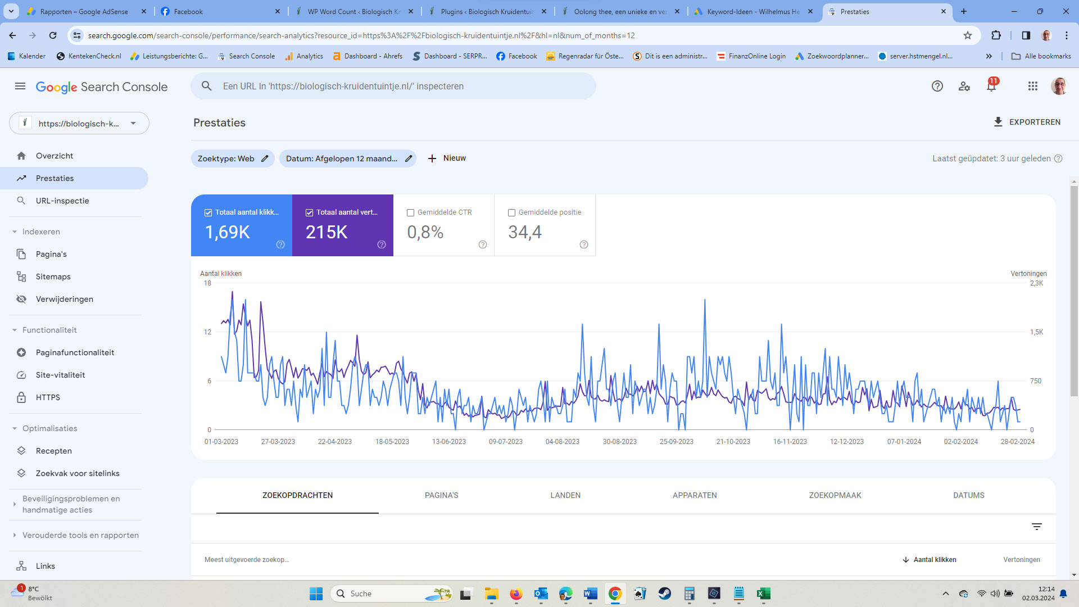Show more bookmarks chevron

tap(989, 56)
